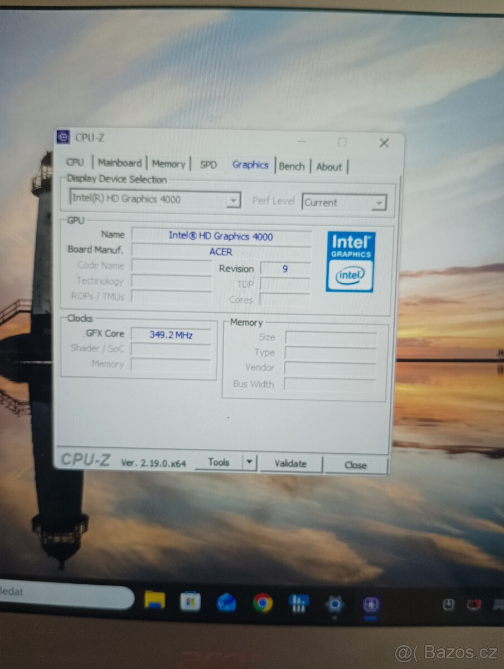Open the Bench tab
This screenshot has width=504, height=669.
click(292, 166)
